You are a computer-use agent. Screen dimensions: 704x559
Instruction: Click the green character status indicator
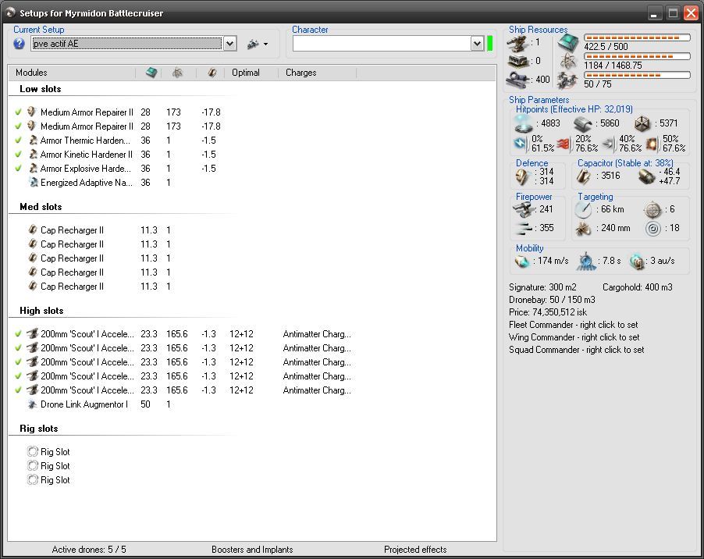[x=490, y=44]
